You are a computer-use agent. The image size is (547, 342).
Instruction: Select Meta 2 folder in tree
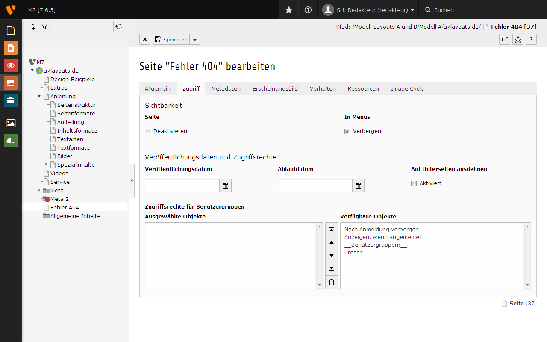point(59,199)
